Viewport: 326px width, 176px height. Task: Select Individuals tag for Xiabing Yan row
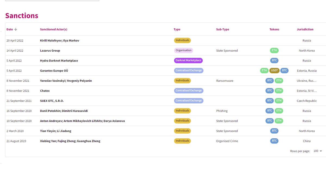point(182,141)
